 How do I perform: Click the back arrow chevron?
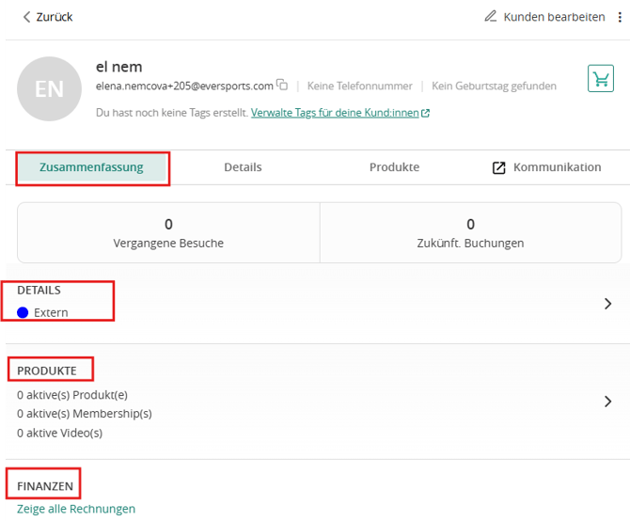pyautogui.click(x=26, y=17)
